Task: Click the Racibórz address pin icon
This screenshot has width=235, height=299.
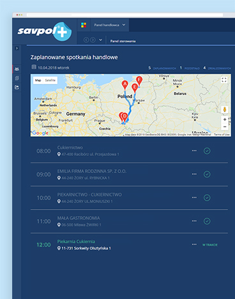Action: coord(59,154)
